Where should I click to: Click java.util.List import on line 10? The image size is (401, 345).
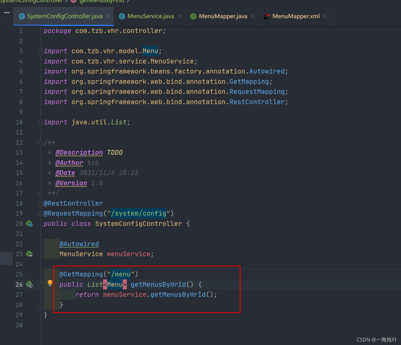click(99, 122)
